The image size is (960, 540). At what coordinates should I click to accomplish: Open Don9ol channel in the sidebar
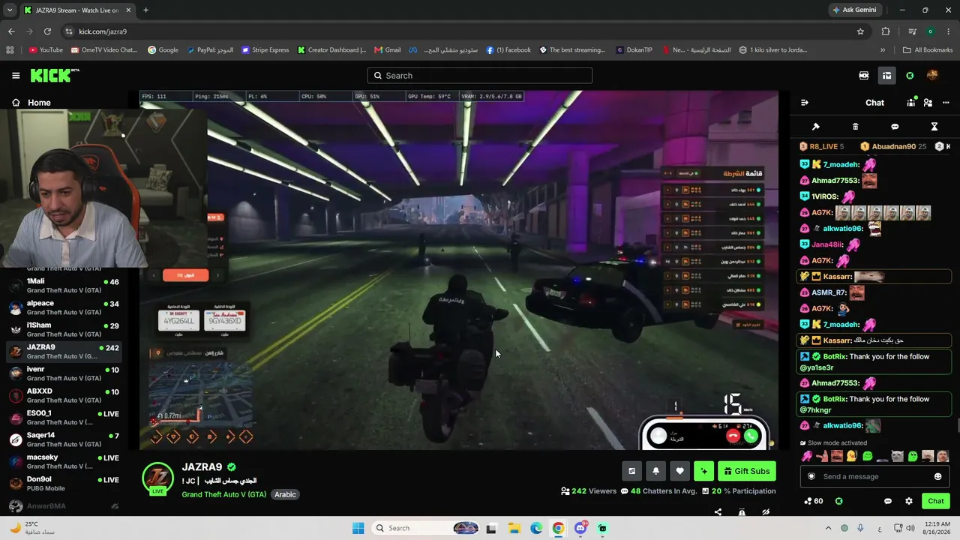(x=64, y=484)
